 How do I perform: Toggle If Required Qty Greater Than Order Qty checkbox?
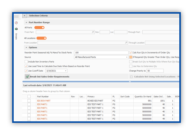[x=131, y=57]
